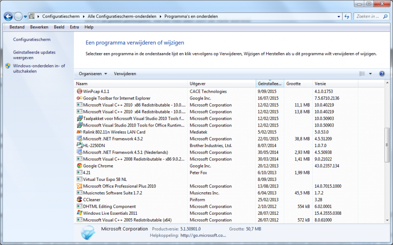Click the Microsoft Office Professional Plus 2010 icon

tap(79, 186)
